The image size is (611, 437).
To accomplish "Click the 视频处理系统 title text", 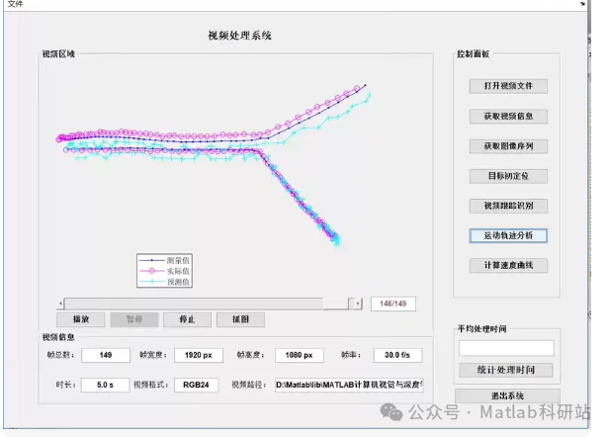I will coord(239,36).
